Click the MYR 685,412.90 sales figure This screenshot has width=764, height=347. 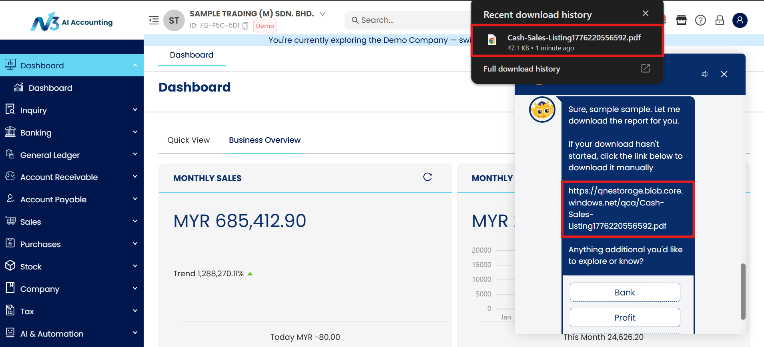click(x=240, y=221)
